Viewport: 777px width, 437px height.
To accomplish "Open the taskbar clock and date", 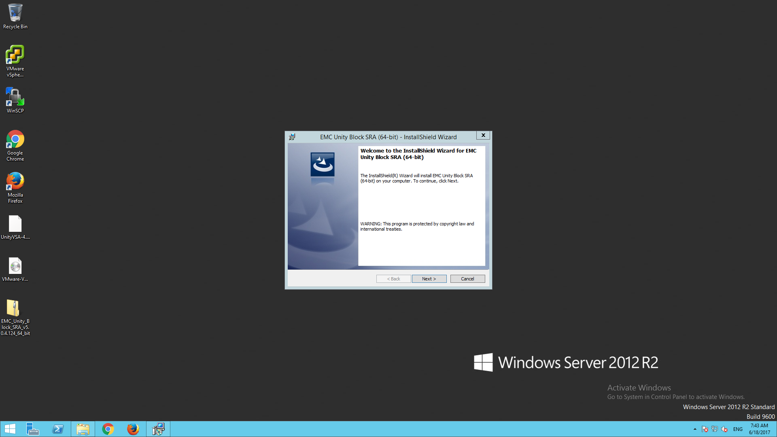I will pyautogui.click(x=759, y=429).
